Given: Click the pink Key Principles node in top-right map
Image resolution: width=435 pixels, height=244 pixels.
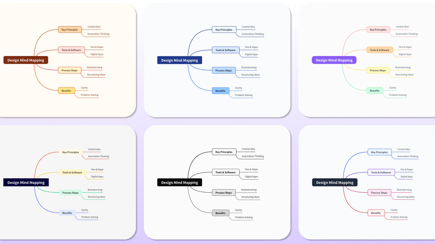Looking at the screenshot, I should [378, 30].
